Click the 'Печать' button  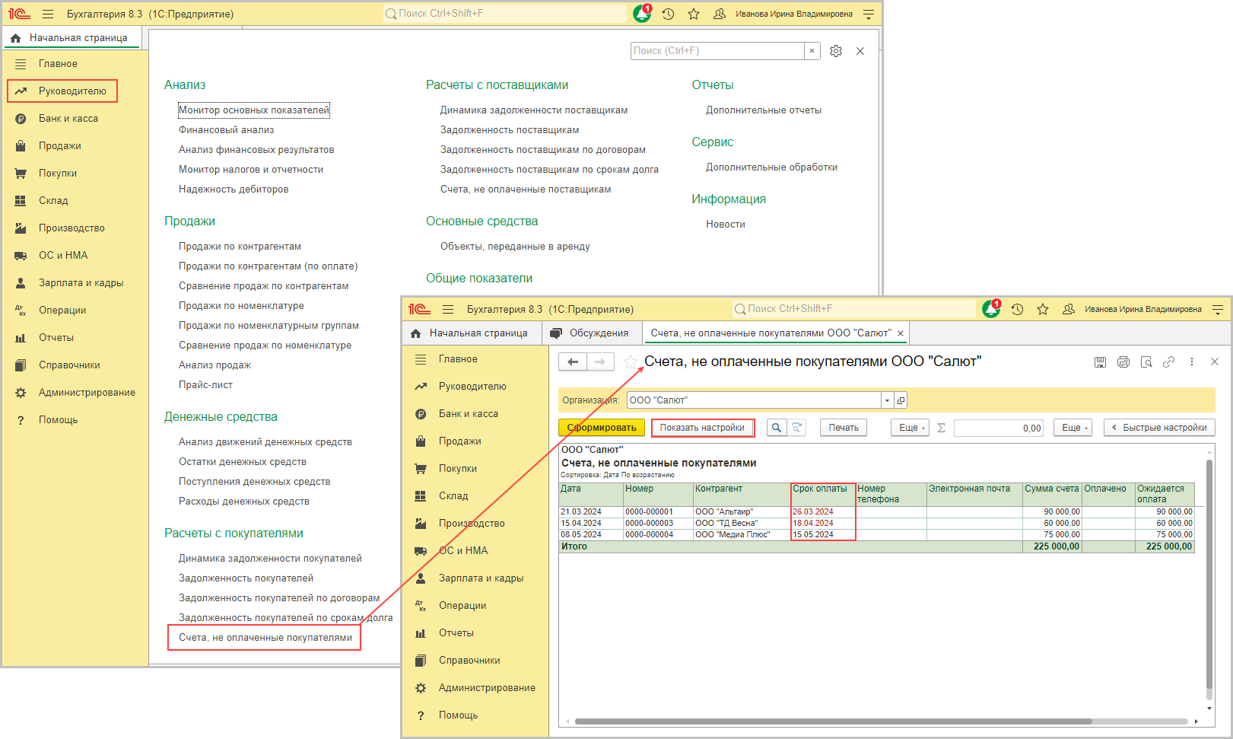844,428
